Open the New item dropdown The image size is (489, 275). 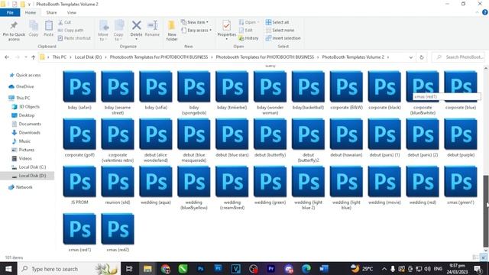pyautogui.click(x=195, y=22)
